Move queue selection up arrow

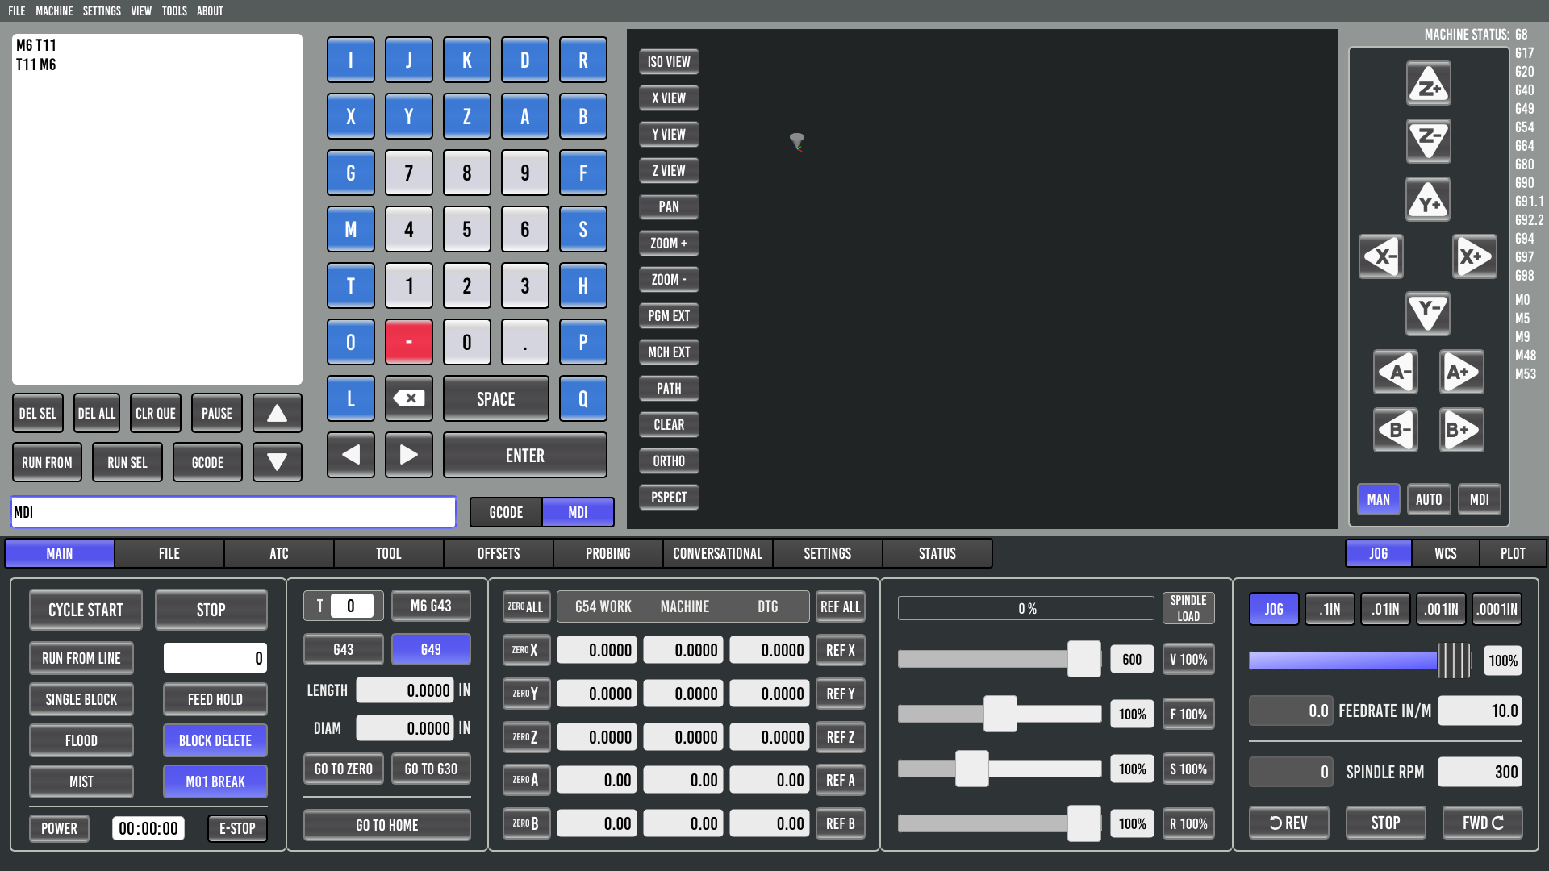[x=277, y=414]
